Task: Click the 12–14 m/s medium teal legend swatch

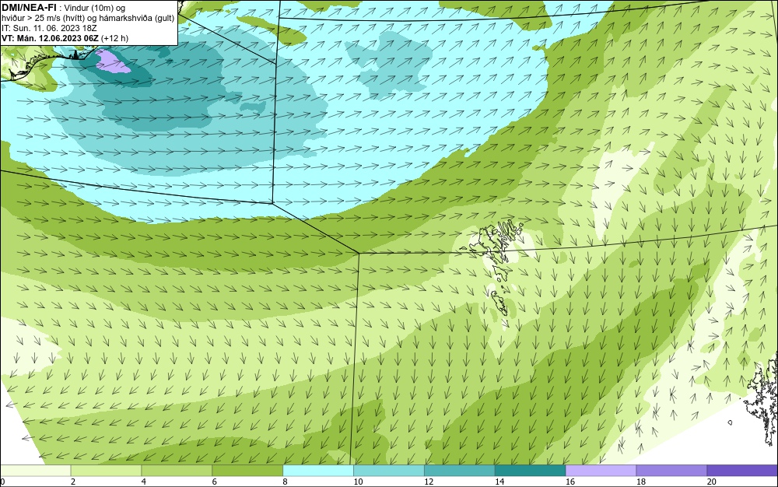Action: click(460, 471)
